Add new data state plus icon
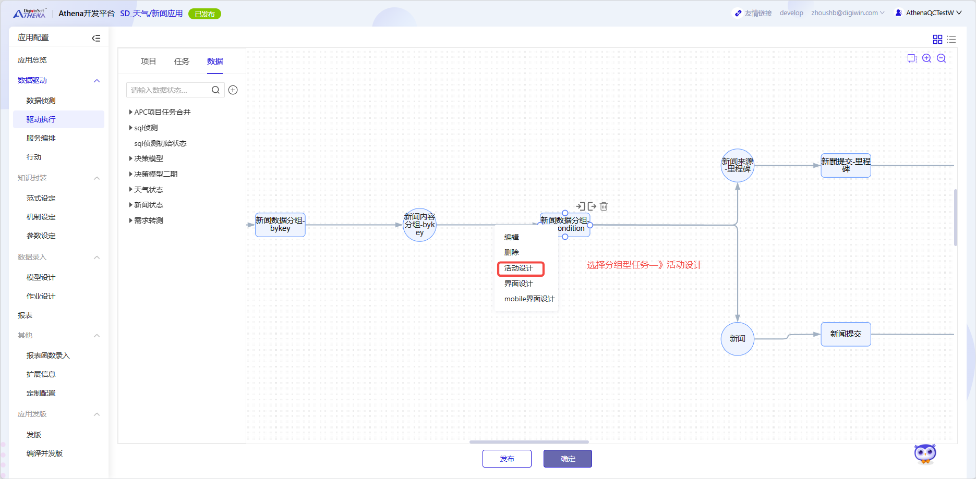Screen dimensions: 976x479 click(x=233, y=90)
